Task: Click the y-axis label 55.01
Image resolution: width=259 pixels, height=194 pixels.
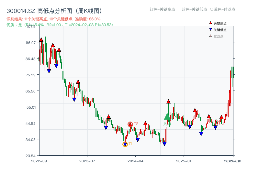Action: (31, 107)
